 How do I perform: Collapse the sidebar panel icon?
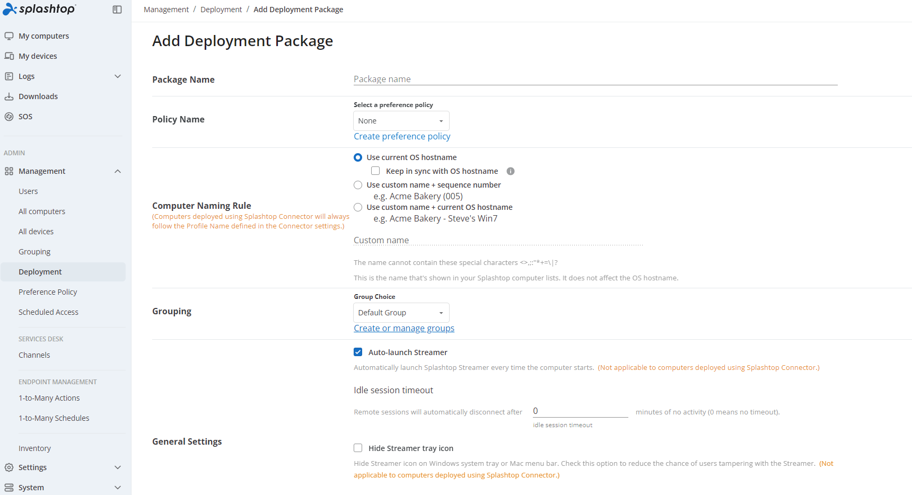117,10
